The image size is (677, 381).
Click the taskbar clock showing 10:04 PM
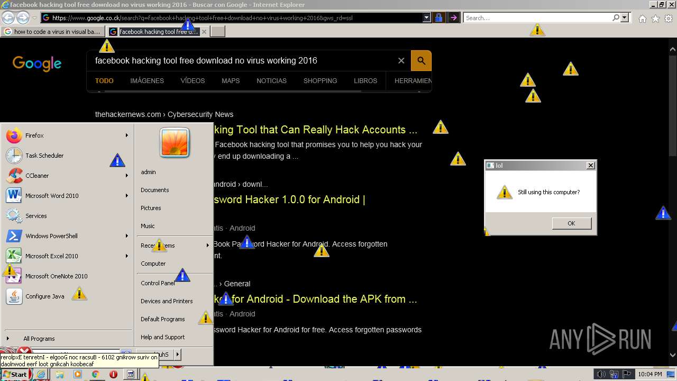650,374
